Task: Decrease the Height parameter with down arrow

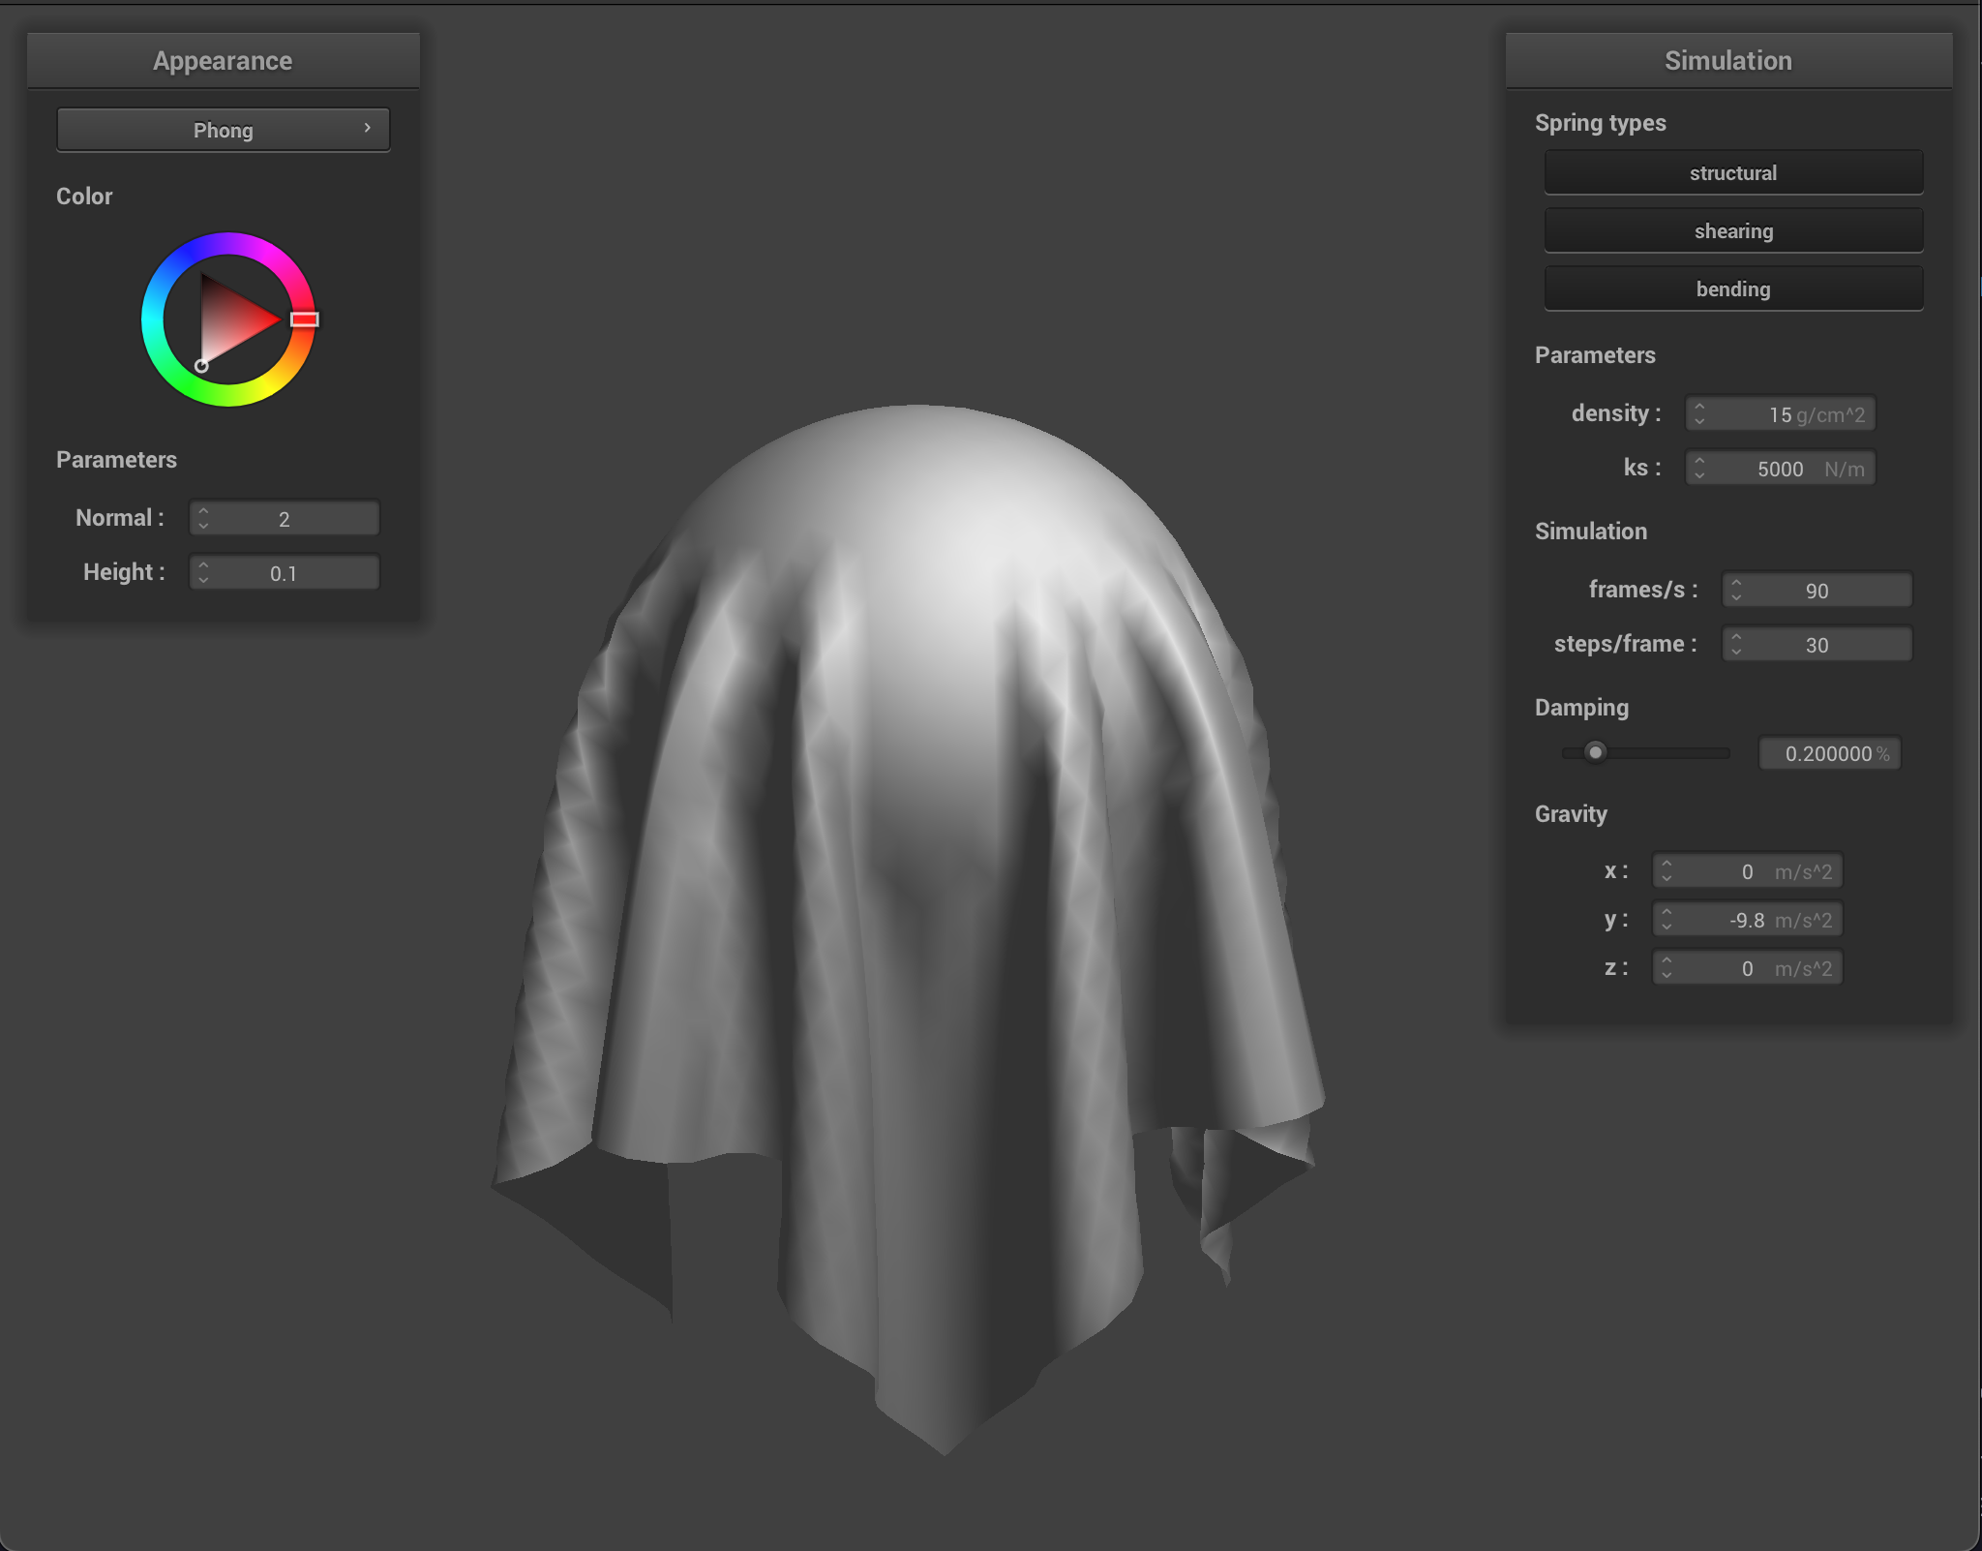Action: coord(203,581)
